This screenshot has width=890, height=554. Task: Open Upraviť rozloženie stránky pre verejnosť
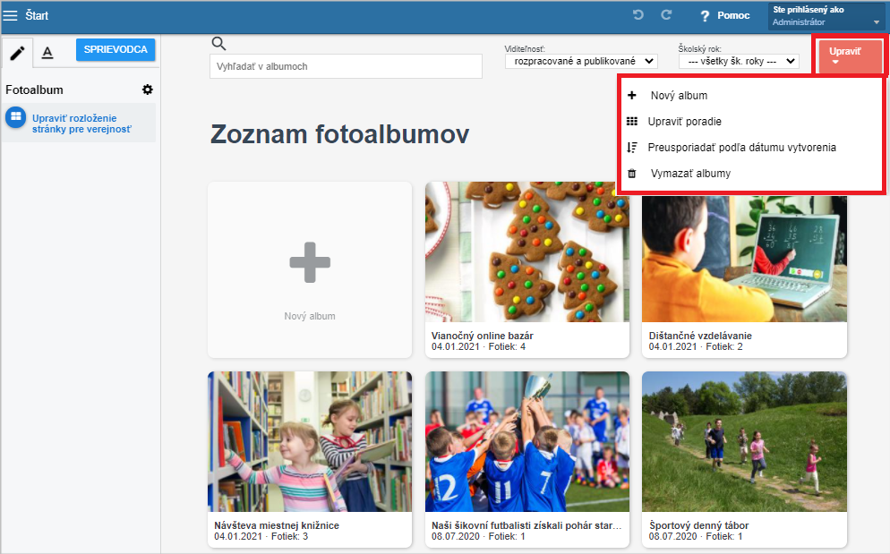[x=81, y=124]
